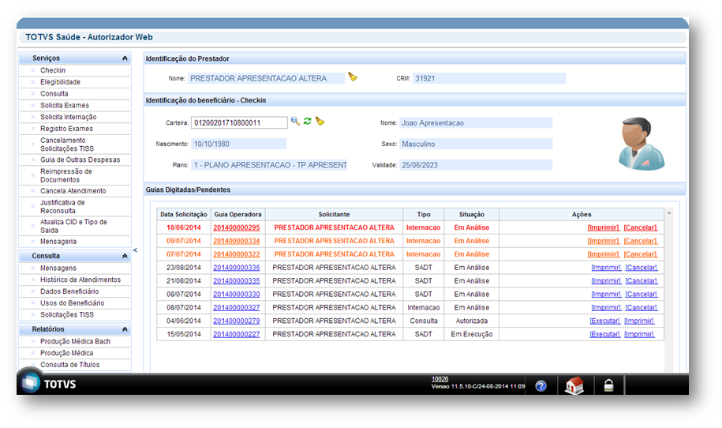Open Guia de Outras Despesas
722x428 pixels.
pos(80,160)
